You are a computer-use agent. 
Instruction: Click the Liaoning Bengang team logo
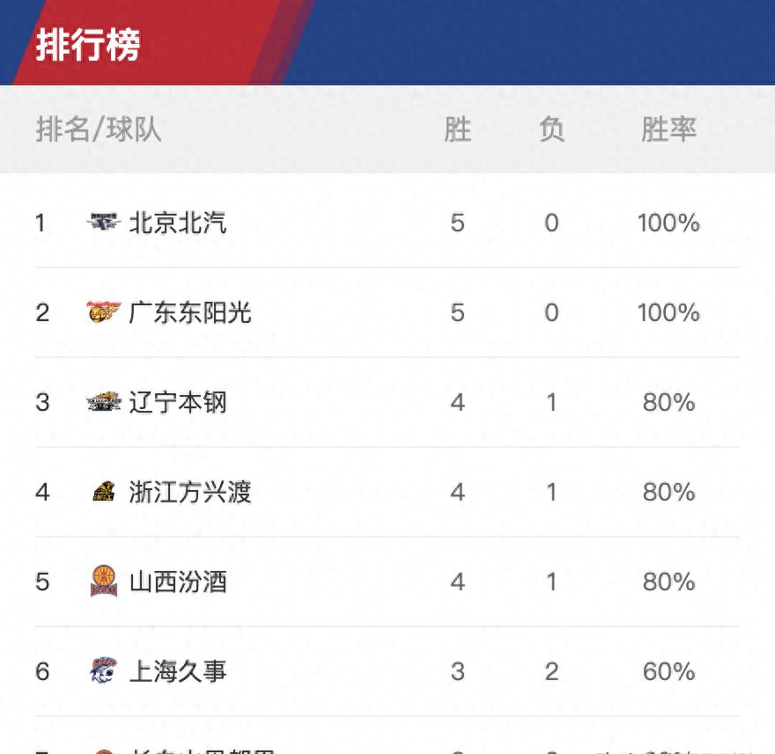(x=103, y=402)
